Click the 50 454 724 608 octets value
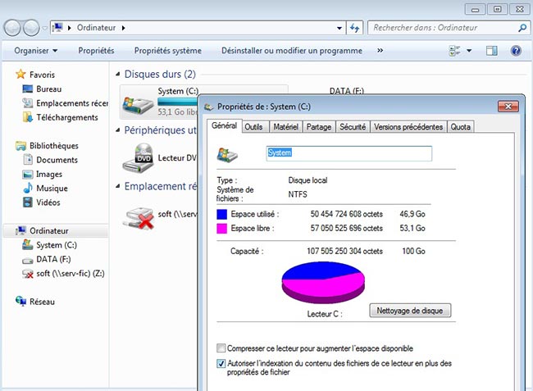This screenshot has width=533, height=391. 346,214
